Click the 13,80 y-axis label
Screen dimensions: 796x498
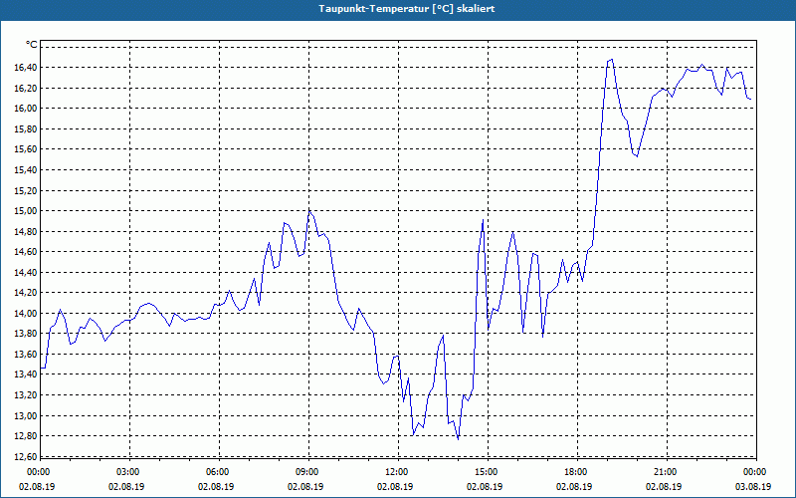pyautogui.click(x=26, y=334)
